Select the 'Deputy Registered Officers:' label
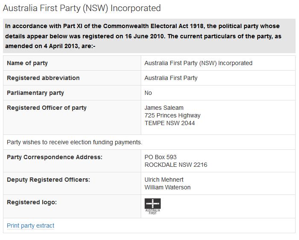Image resolution: width=299 pixels, height=240 pixels. 48,180
